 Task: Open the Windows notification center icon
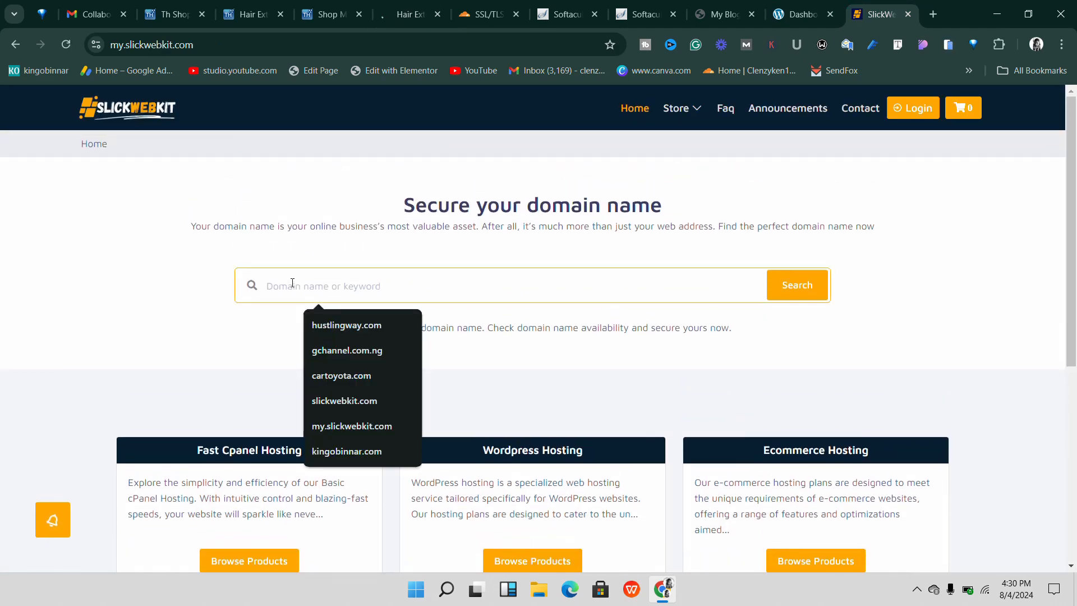point(1054,589)
